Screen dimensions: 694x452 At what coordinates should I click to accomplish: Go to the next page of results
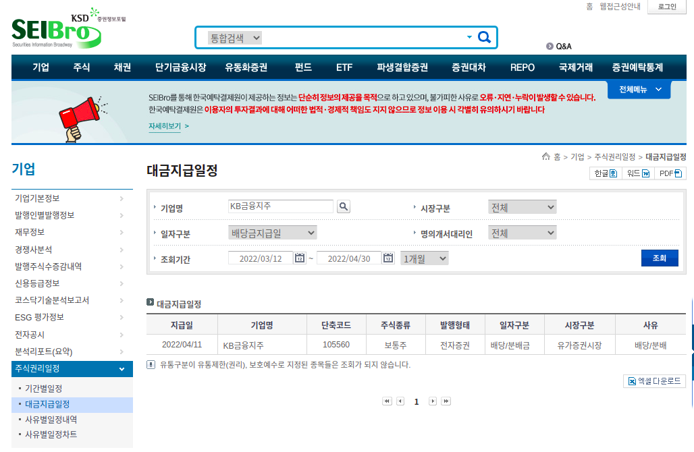pyautogui.click(x=433, y=401)
